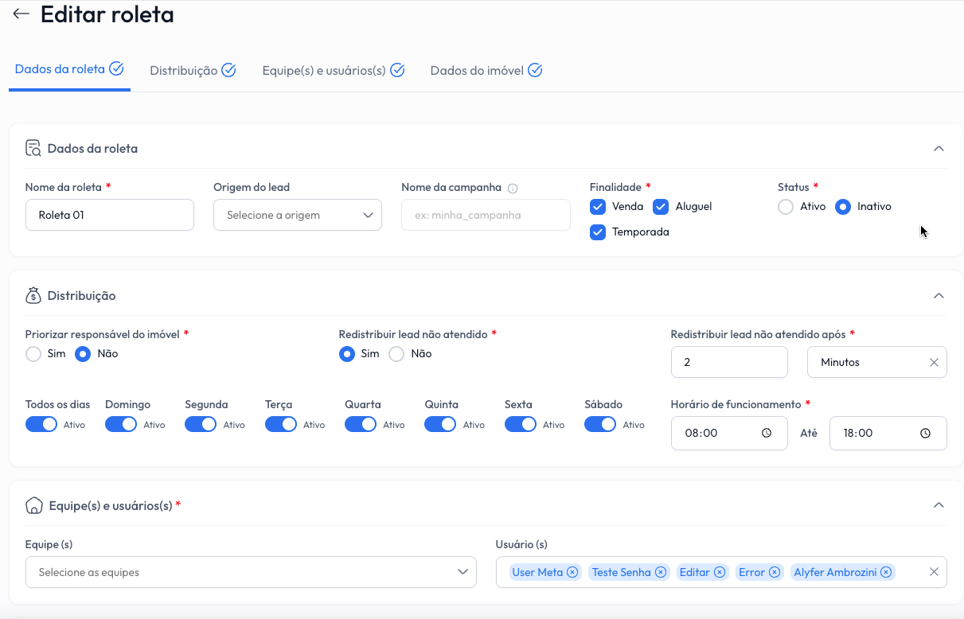This screenshot has height=619, width=964.
Task: Open the Selecione as equipes dropdown
Action: (x=251, y=572)
